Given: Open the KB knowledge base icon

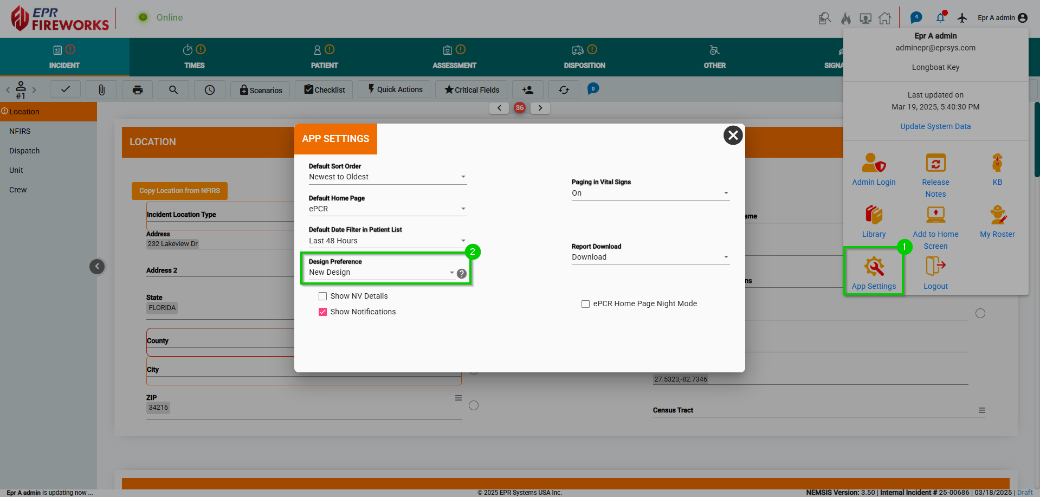Looking at the screenshot, I should [x=997, y=163].
